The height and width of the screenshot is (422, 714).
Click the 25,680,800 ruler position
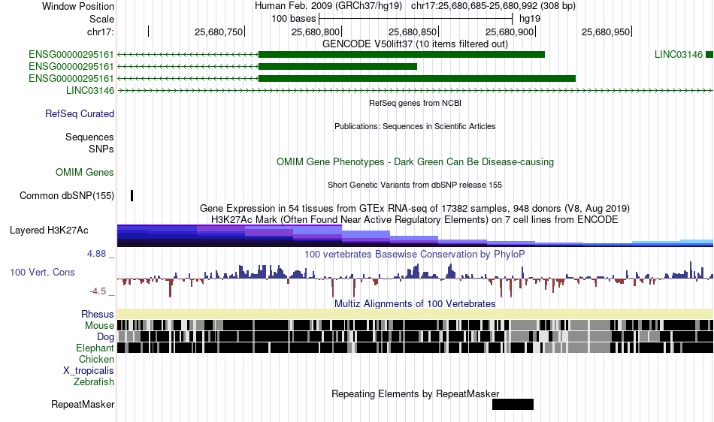(x=316, y=32)
